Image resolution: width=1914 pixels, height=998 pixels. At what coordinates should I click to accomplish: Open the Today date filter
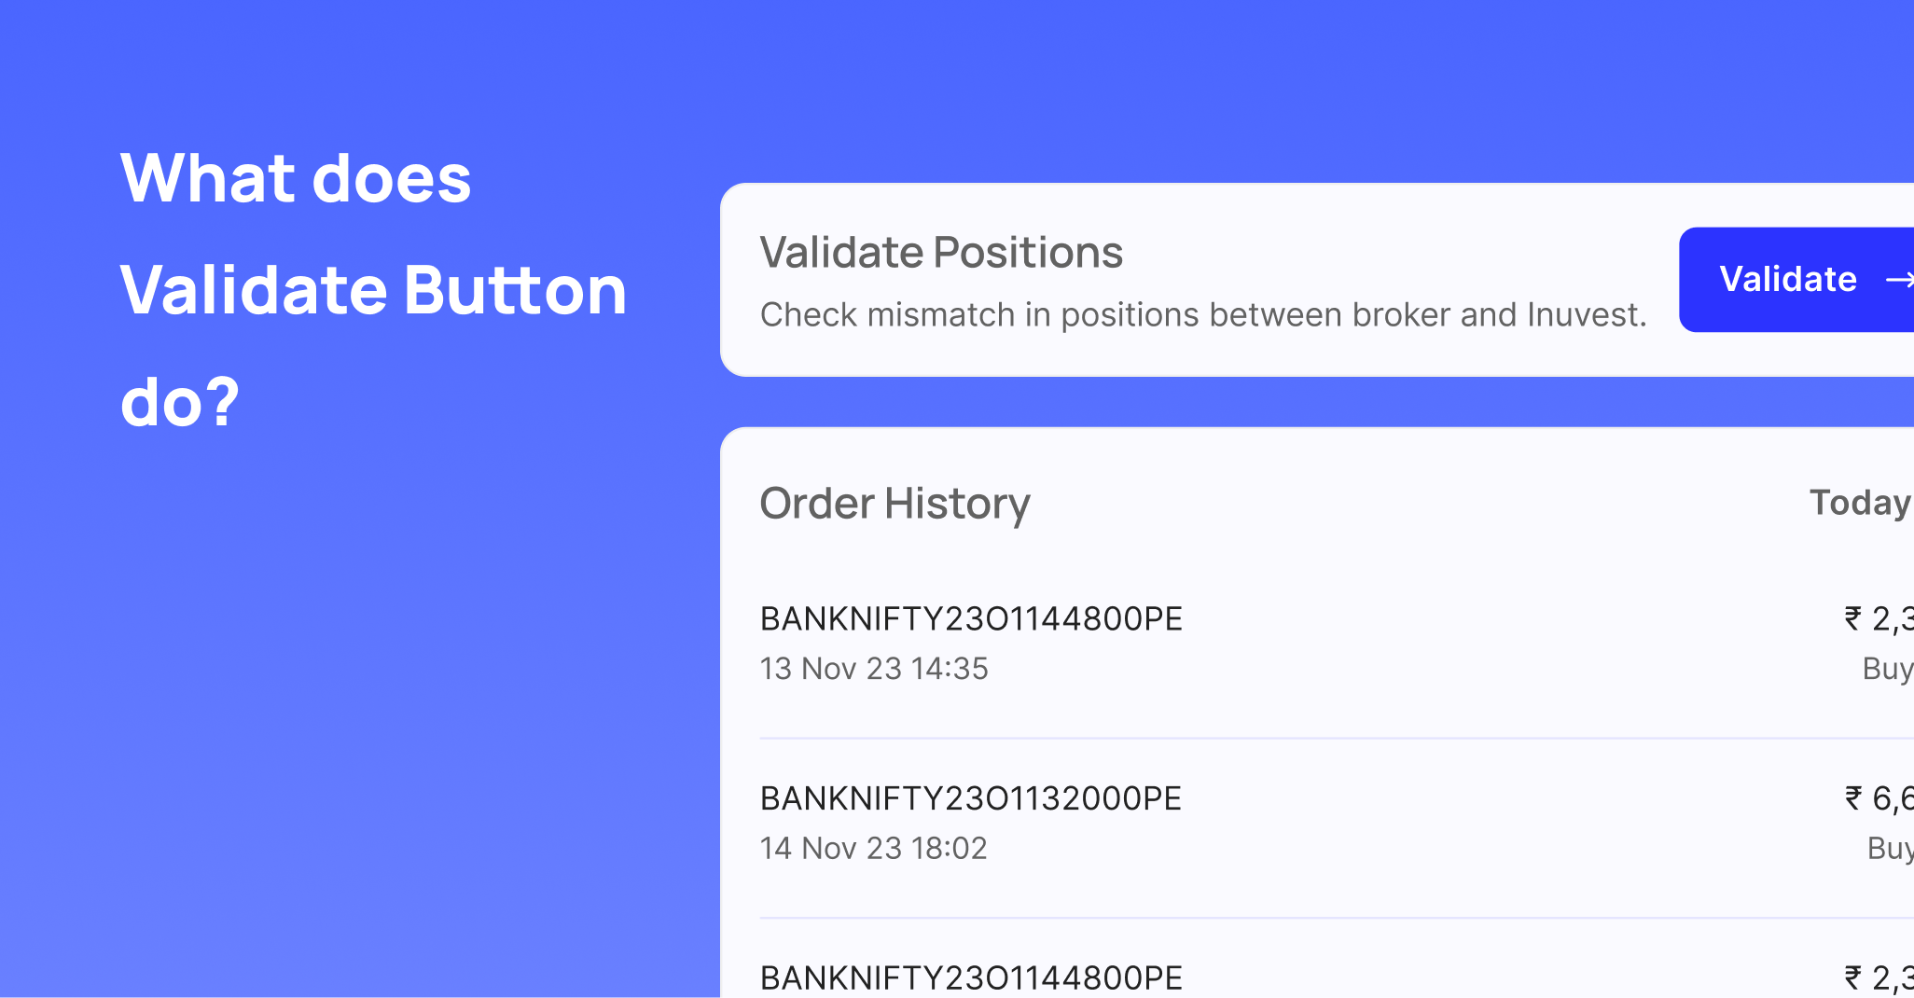1859,503
